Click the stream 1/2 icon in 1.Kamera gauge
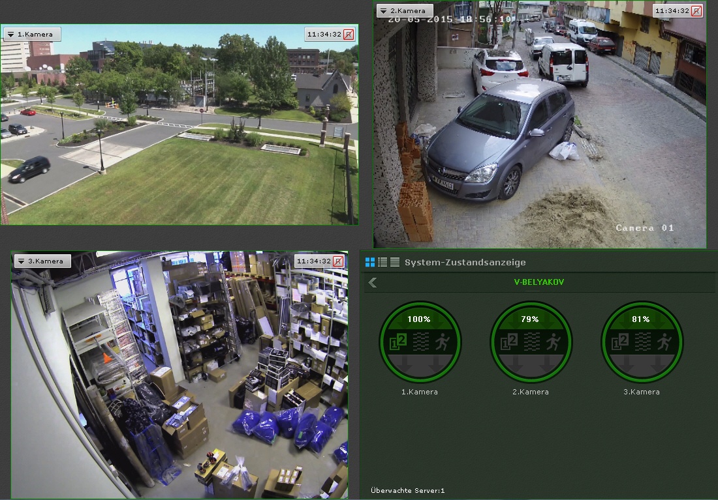This screenshot has width=718, height=500. tap(398, 342)
